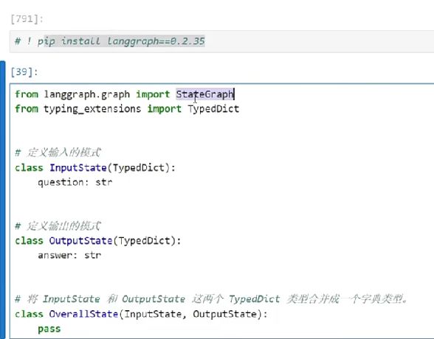
Task: Click typing_extensions in the second import
Action: pos(92,109)
